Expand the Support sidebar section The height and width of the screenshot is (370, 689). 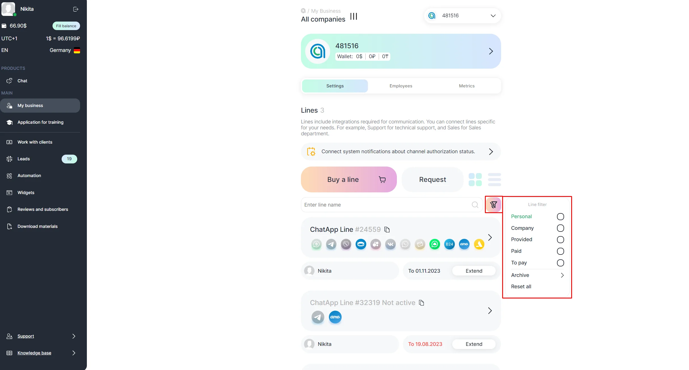(41, 336)
